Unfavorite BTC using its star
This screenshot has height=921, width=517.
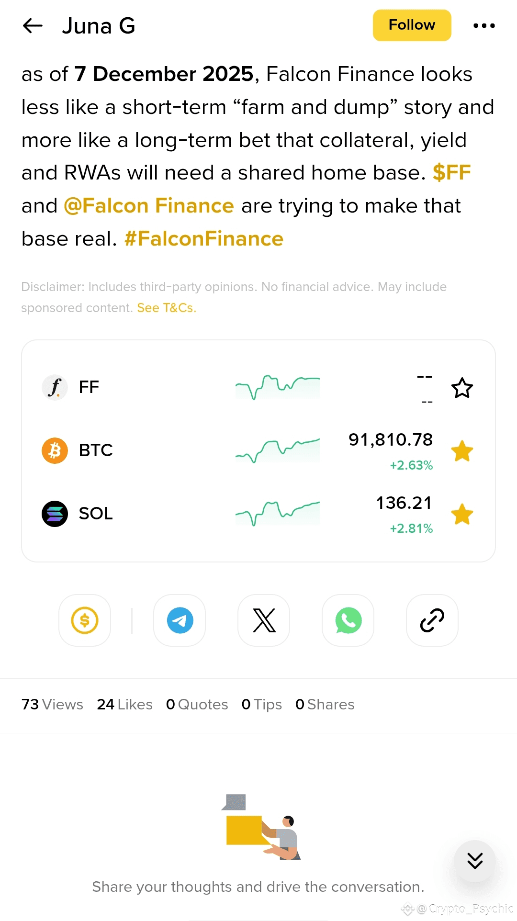pyautogui.click(x=462, y=451)
